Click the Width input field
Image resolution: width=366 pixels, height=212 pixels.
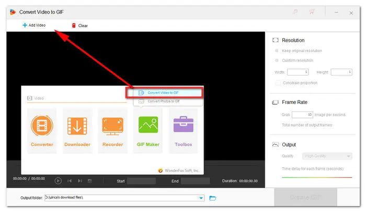tap(298, 72)
